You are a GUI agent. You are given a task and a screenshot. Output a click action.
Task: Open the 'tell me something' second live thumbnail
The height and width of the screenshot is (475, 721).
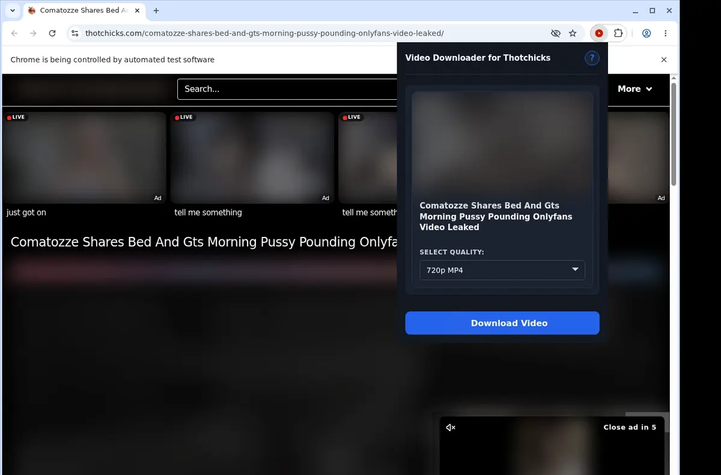tap(252, 158)
